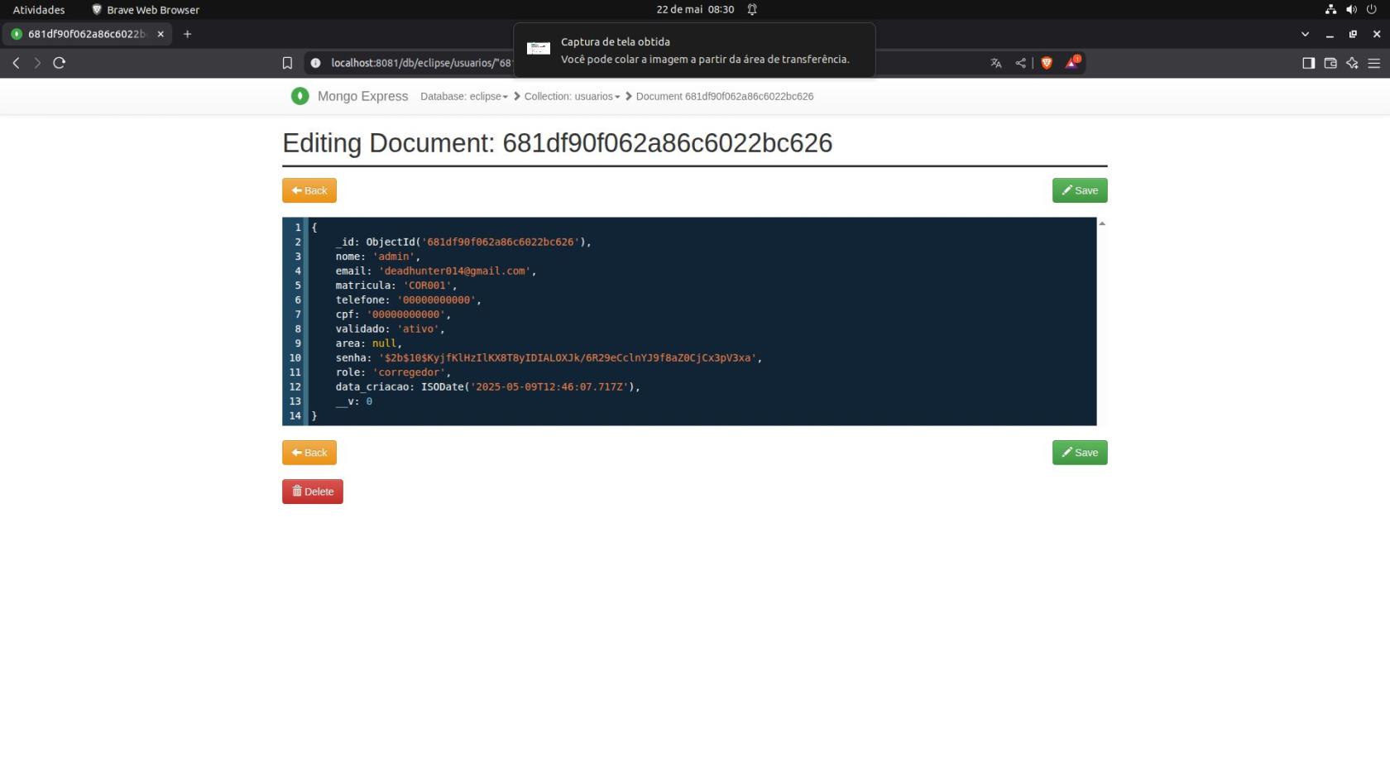The width and height of the screenshot is (1390, 782).
Task: View site information icon
Action: (315, 63)
